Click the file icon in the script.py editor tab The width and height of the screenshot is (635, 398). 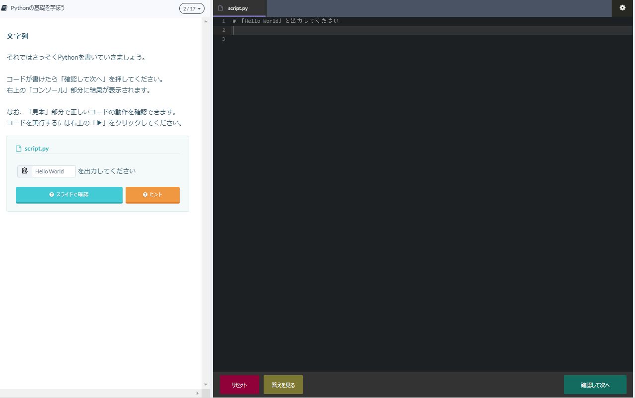click(x=221, y=8)
